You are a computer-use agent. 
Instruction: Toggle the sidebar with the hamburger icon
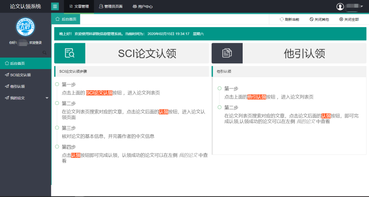coord(55,6)
